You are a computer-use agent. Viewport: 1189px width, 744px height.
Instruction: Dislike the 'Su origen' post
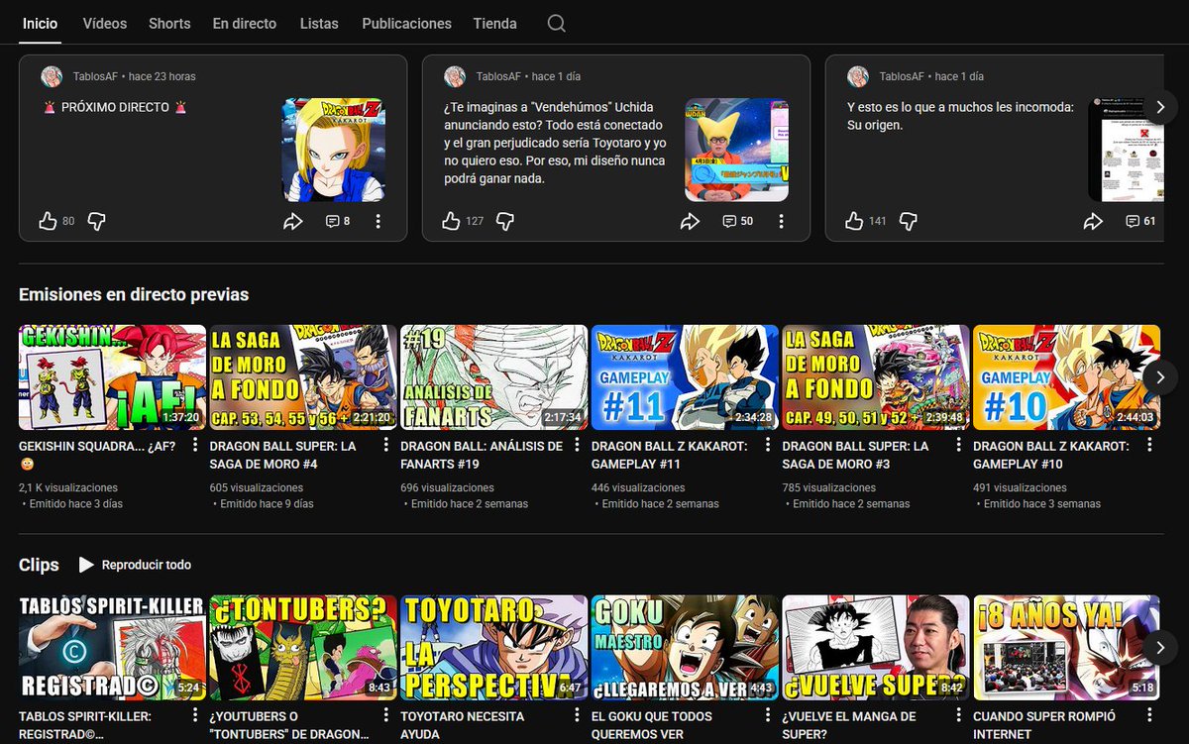(x=908, y=221)
